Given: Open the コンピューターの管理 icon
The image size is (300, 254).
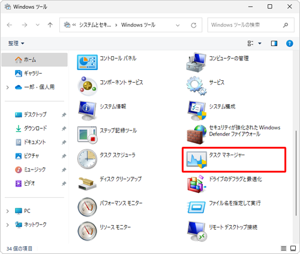Looking at the screenshot, I should tap(196, 62).
